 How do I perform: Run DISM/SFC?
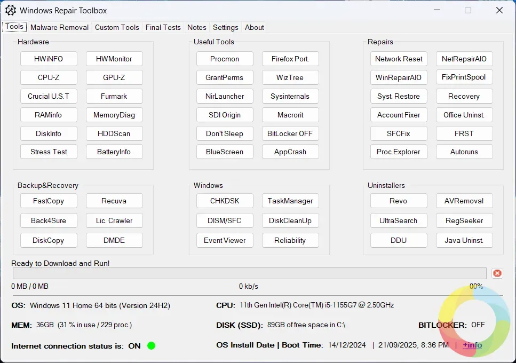pos(225,220)
